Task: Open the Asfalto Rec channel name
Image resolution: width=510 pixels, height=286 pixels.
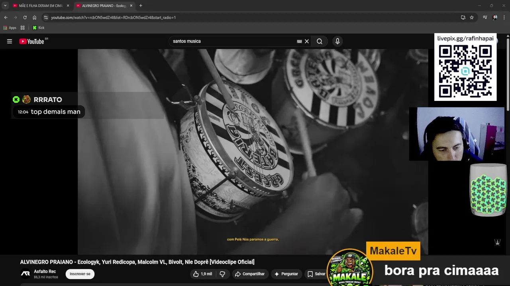Action: click(x=45, y=271)
